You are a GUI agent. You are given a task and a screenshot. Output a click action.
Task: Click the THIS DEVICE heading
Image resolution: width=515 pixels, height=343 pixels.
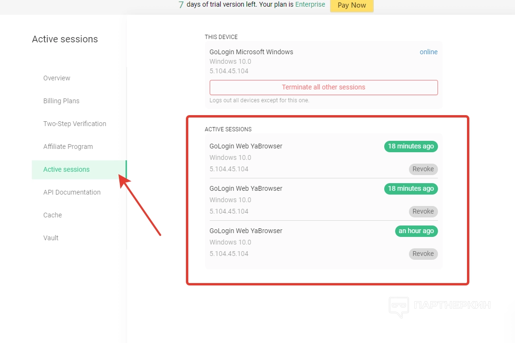(x=221, y=37)
